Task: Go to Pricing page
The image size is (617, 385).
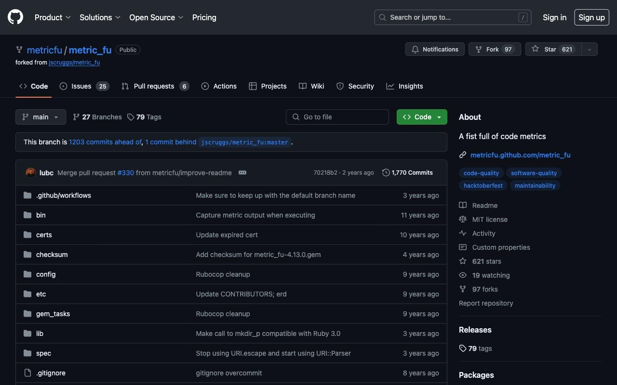Action: click(x=204, y=17)
